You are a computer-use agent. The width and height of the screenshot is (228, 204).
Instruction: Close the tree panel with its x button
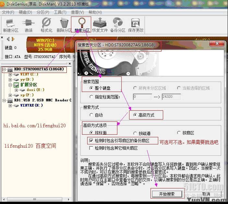pos(70,63)
